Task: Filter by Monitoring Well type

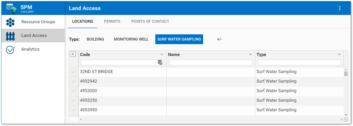Action: pyautogui.click(x=131, y=39)
